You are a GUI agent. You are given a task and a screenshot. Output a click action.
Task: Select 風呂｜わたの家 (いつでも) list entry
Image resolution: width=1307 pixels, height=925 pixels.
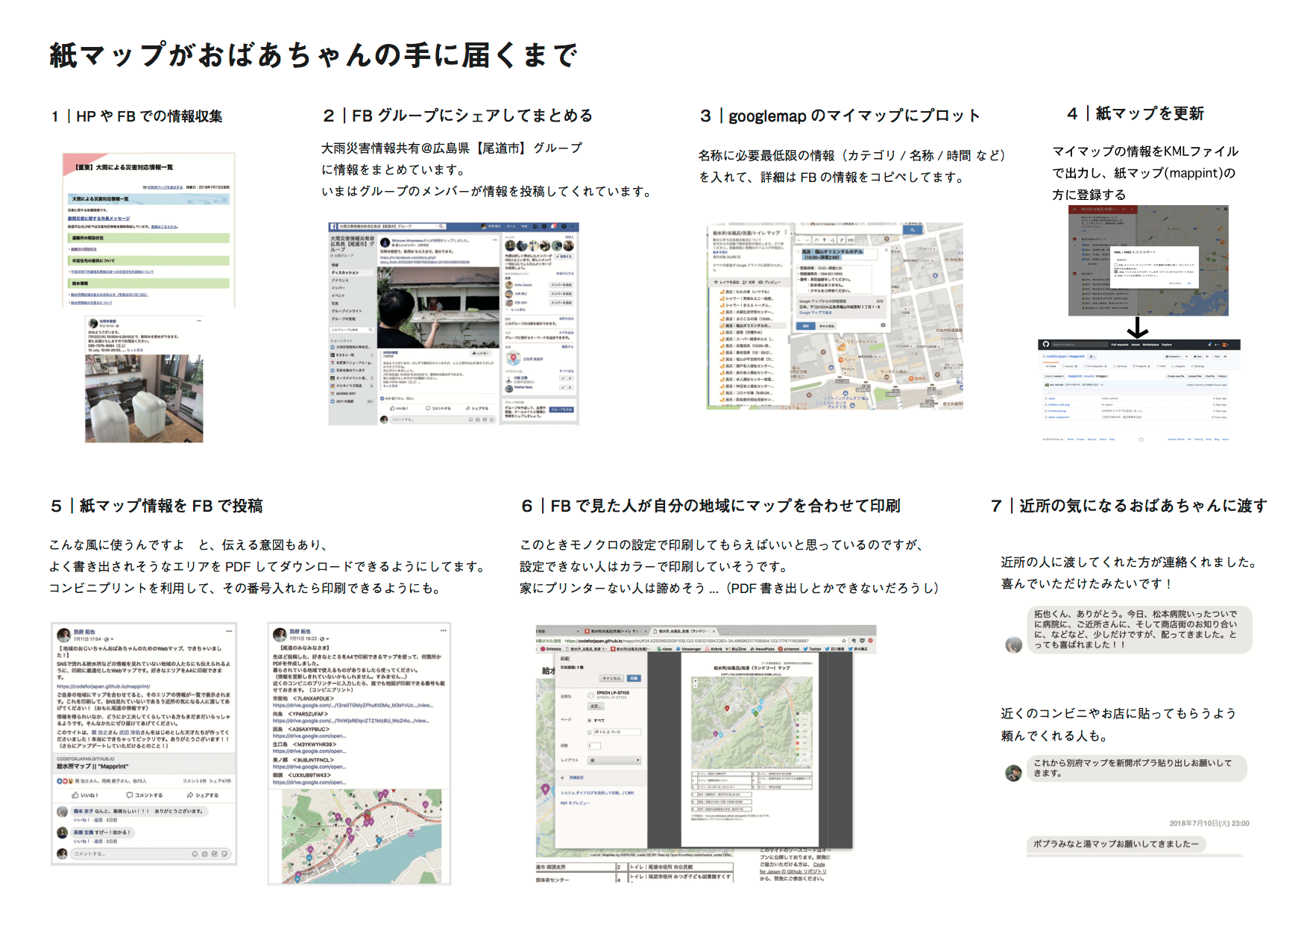pyautogui.click(x=745, y=292)
